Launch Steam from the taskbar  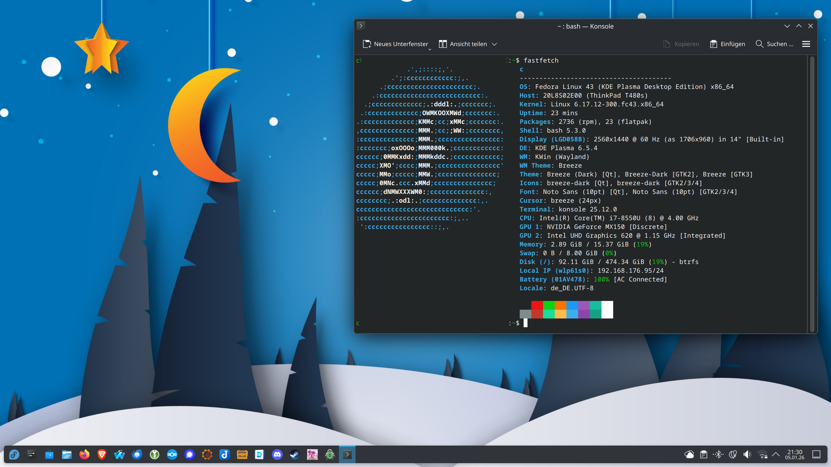295,455
